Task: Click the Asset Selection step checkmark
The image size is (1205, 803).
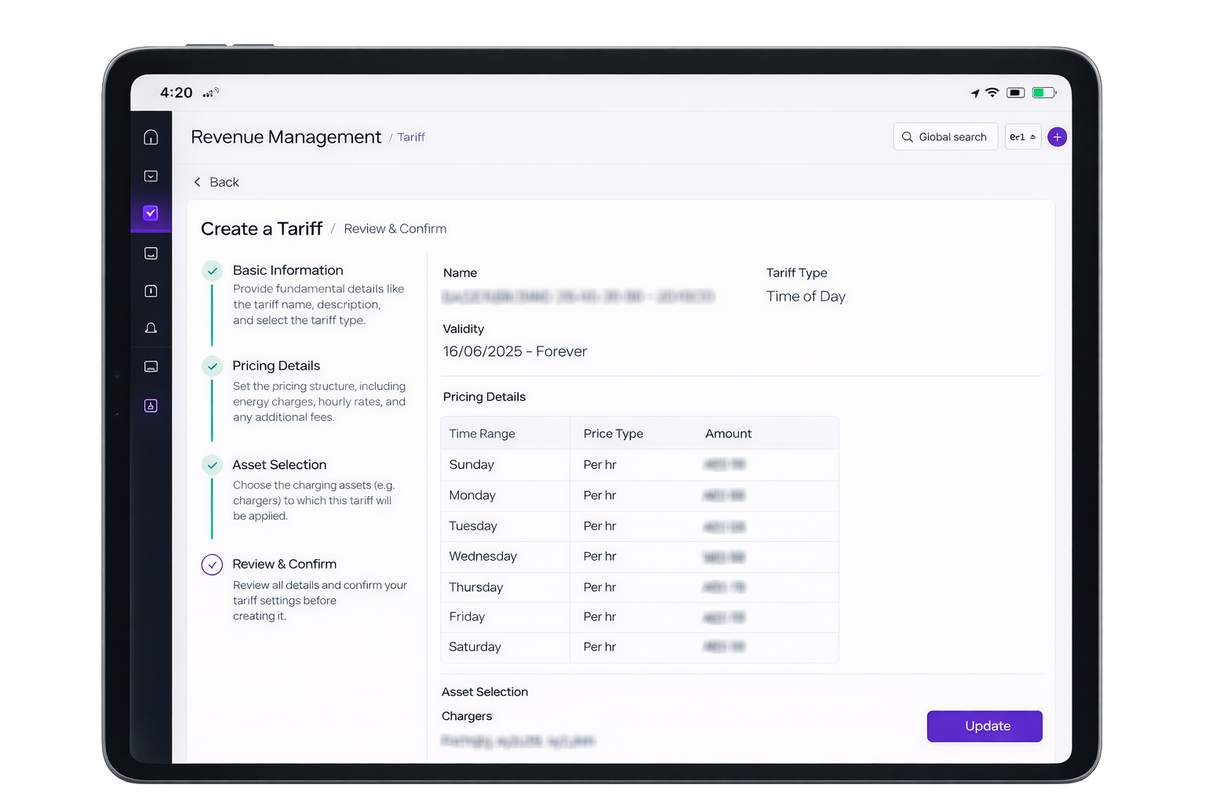Action: [212, 465]
